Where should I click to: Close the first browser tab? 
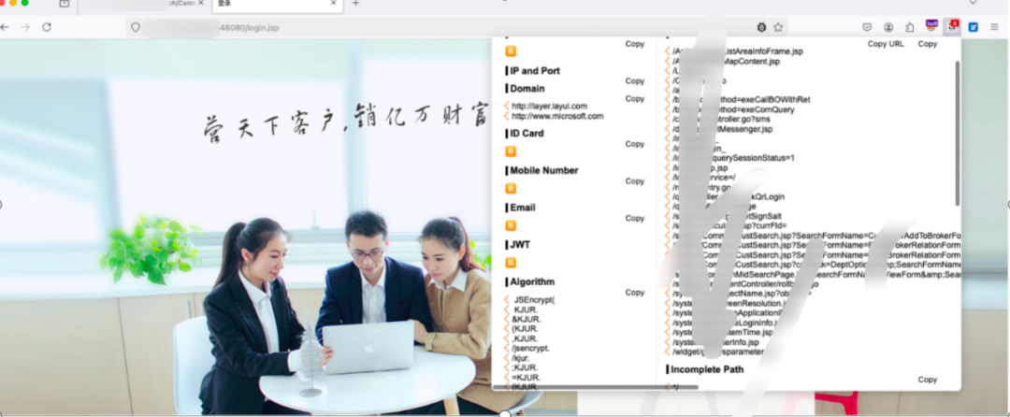[200, 3]
